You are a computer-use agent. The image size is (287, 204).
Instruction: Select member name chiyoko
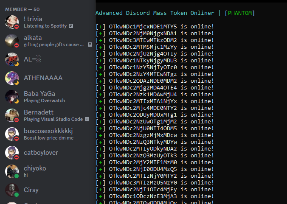35,168
